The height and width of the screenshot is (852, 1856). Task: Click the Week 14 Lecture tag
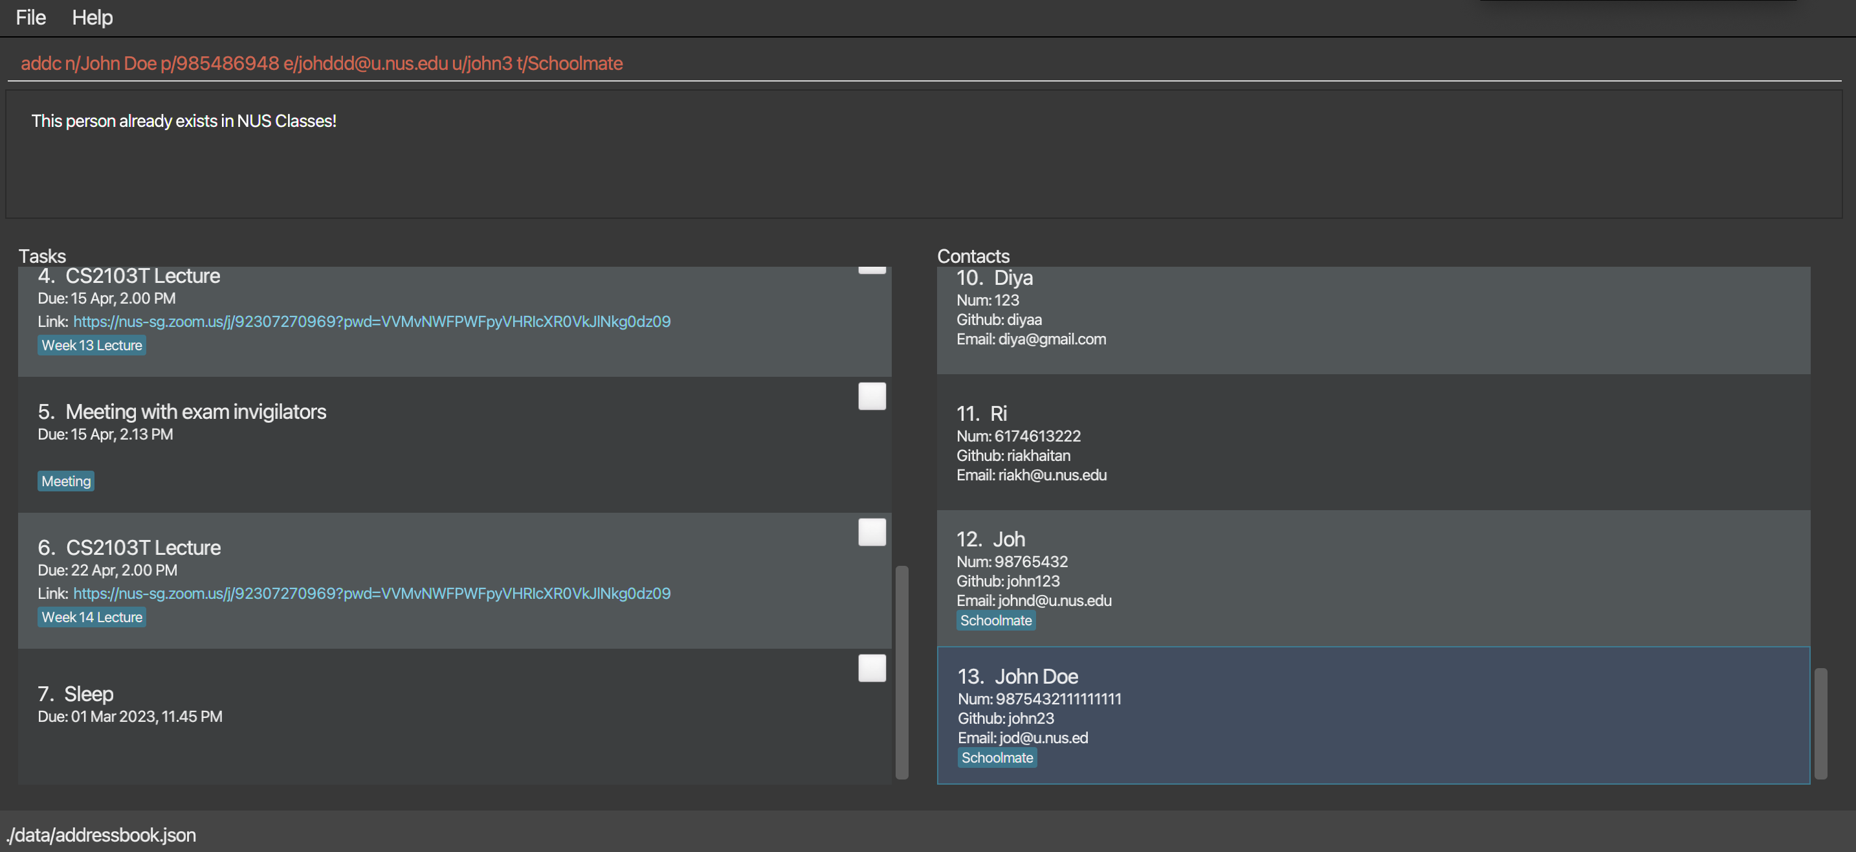[91, 617]
